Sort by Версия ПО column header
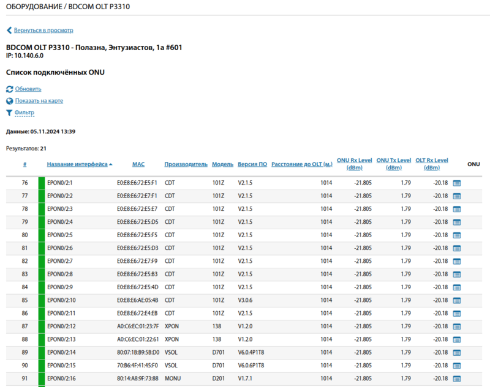490x387 pixels. (x=252, y=164)
